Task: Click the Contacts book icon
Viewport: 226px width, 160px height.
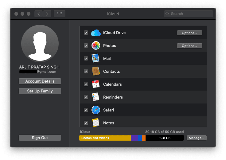Action: (x=96, y=71)
